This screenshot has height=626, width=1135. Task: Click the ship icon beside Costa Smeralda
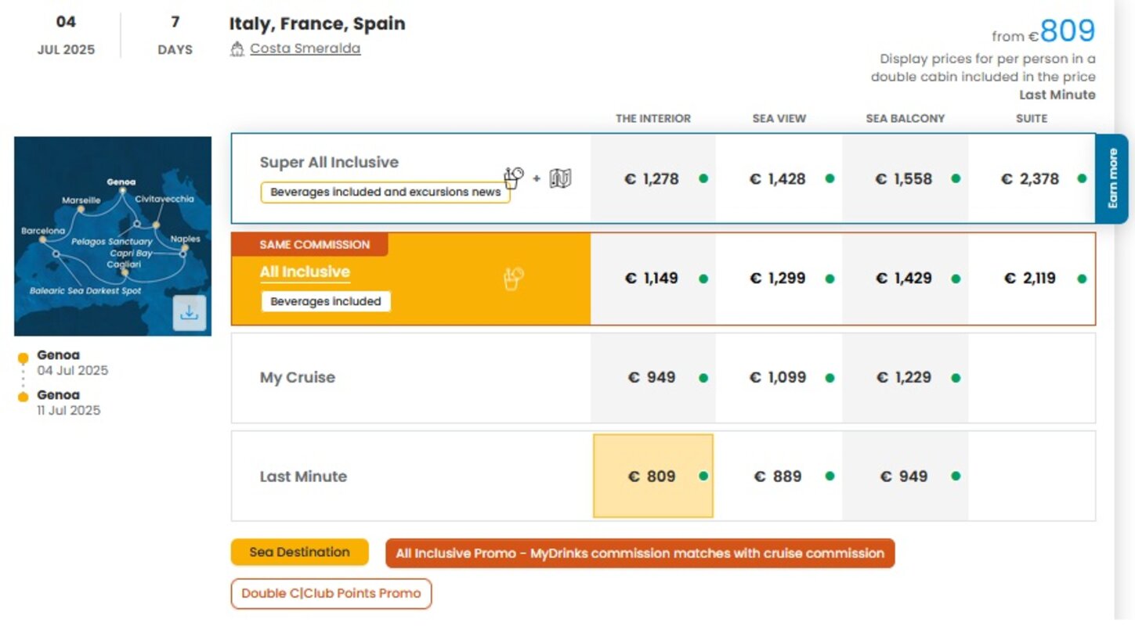pos(237,49)
